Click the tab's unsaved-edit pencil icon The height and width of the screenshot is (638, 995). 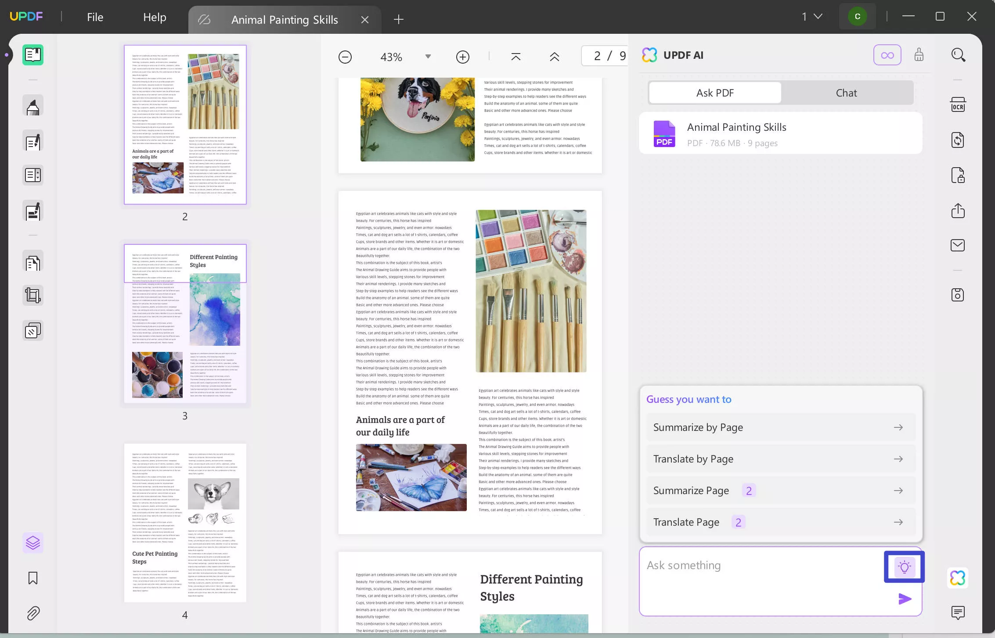pyautogui.click(x=204, y=20)
